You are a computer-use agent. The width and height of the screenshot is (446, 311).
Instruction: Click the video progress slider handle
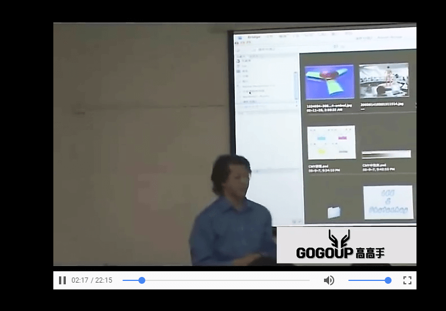[x=142, y=280]
